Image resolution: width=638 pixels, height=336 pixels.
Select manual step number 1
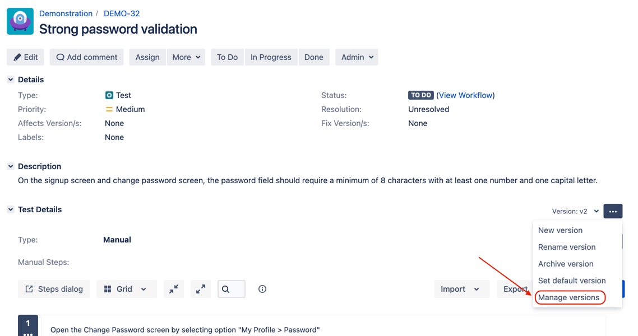click(x=27, y=325)
